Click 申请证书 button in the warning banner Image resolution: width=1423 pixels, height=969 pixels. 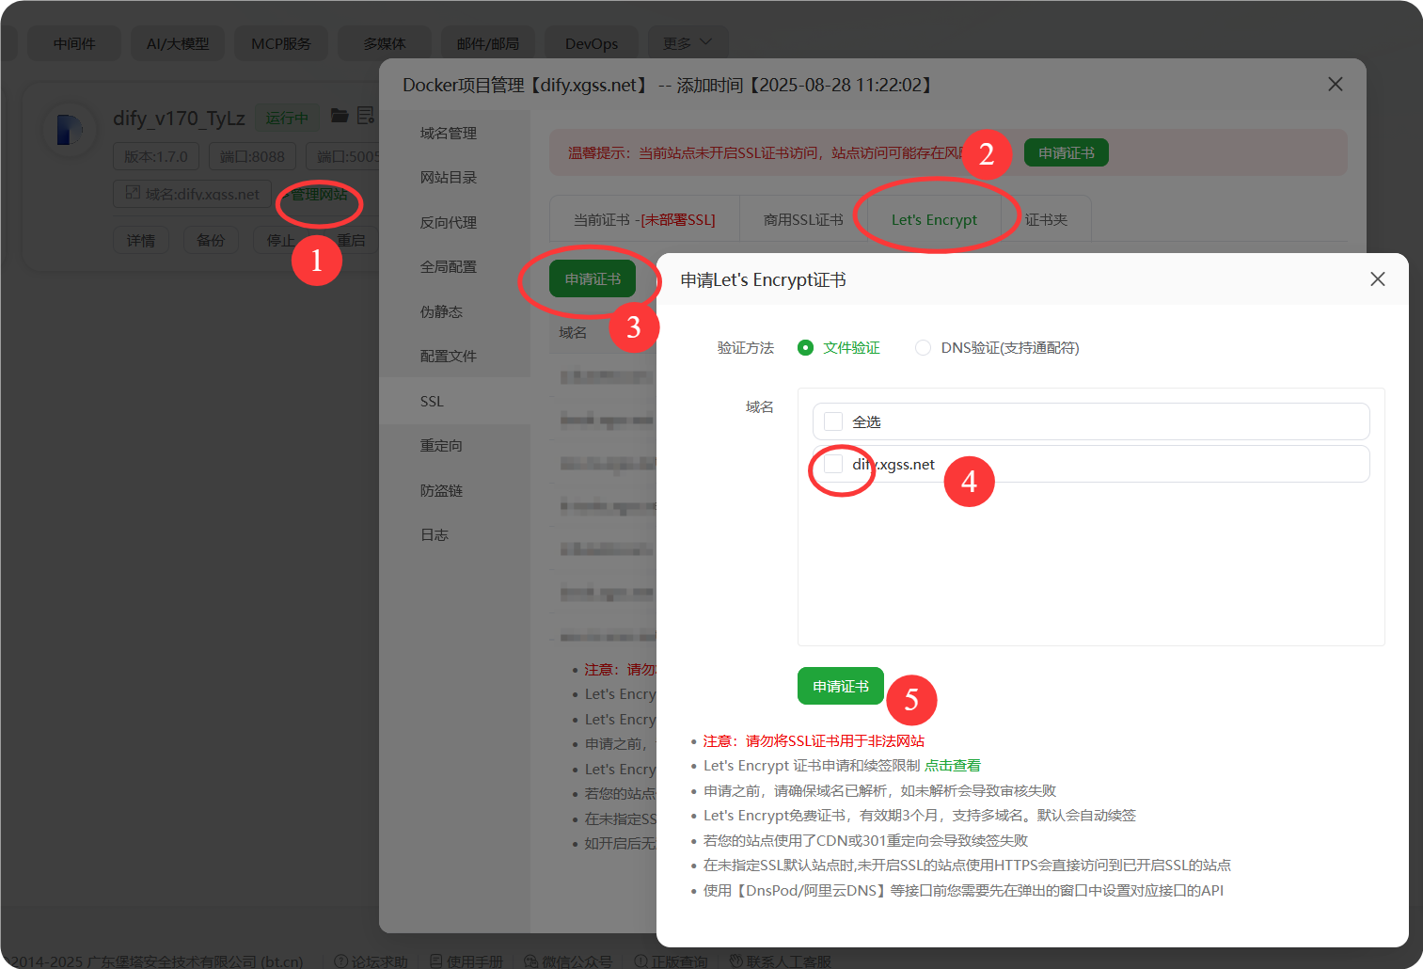pyautogui.click(x=1066, y=153)
